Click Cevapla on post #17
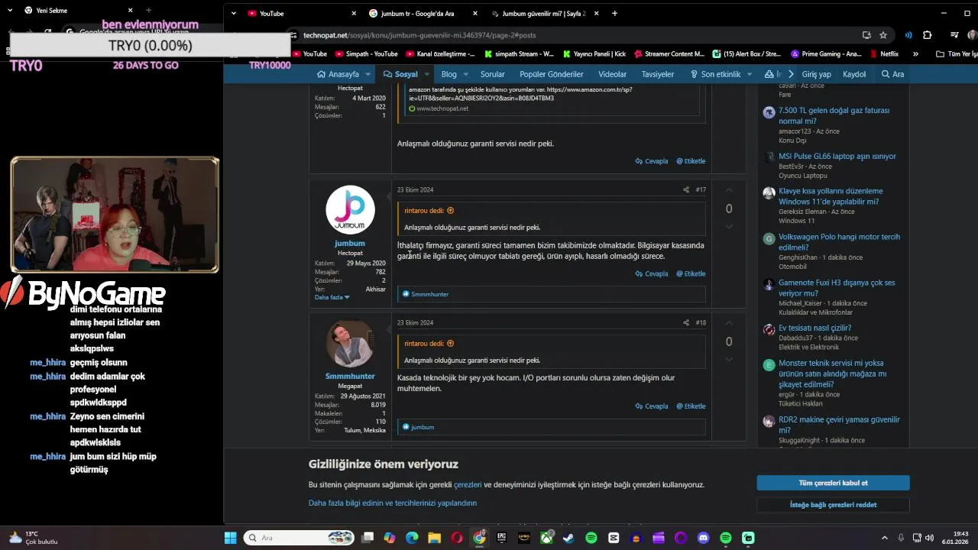The image size is (978, 550). coord(652,273)
